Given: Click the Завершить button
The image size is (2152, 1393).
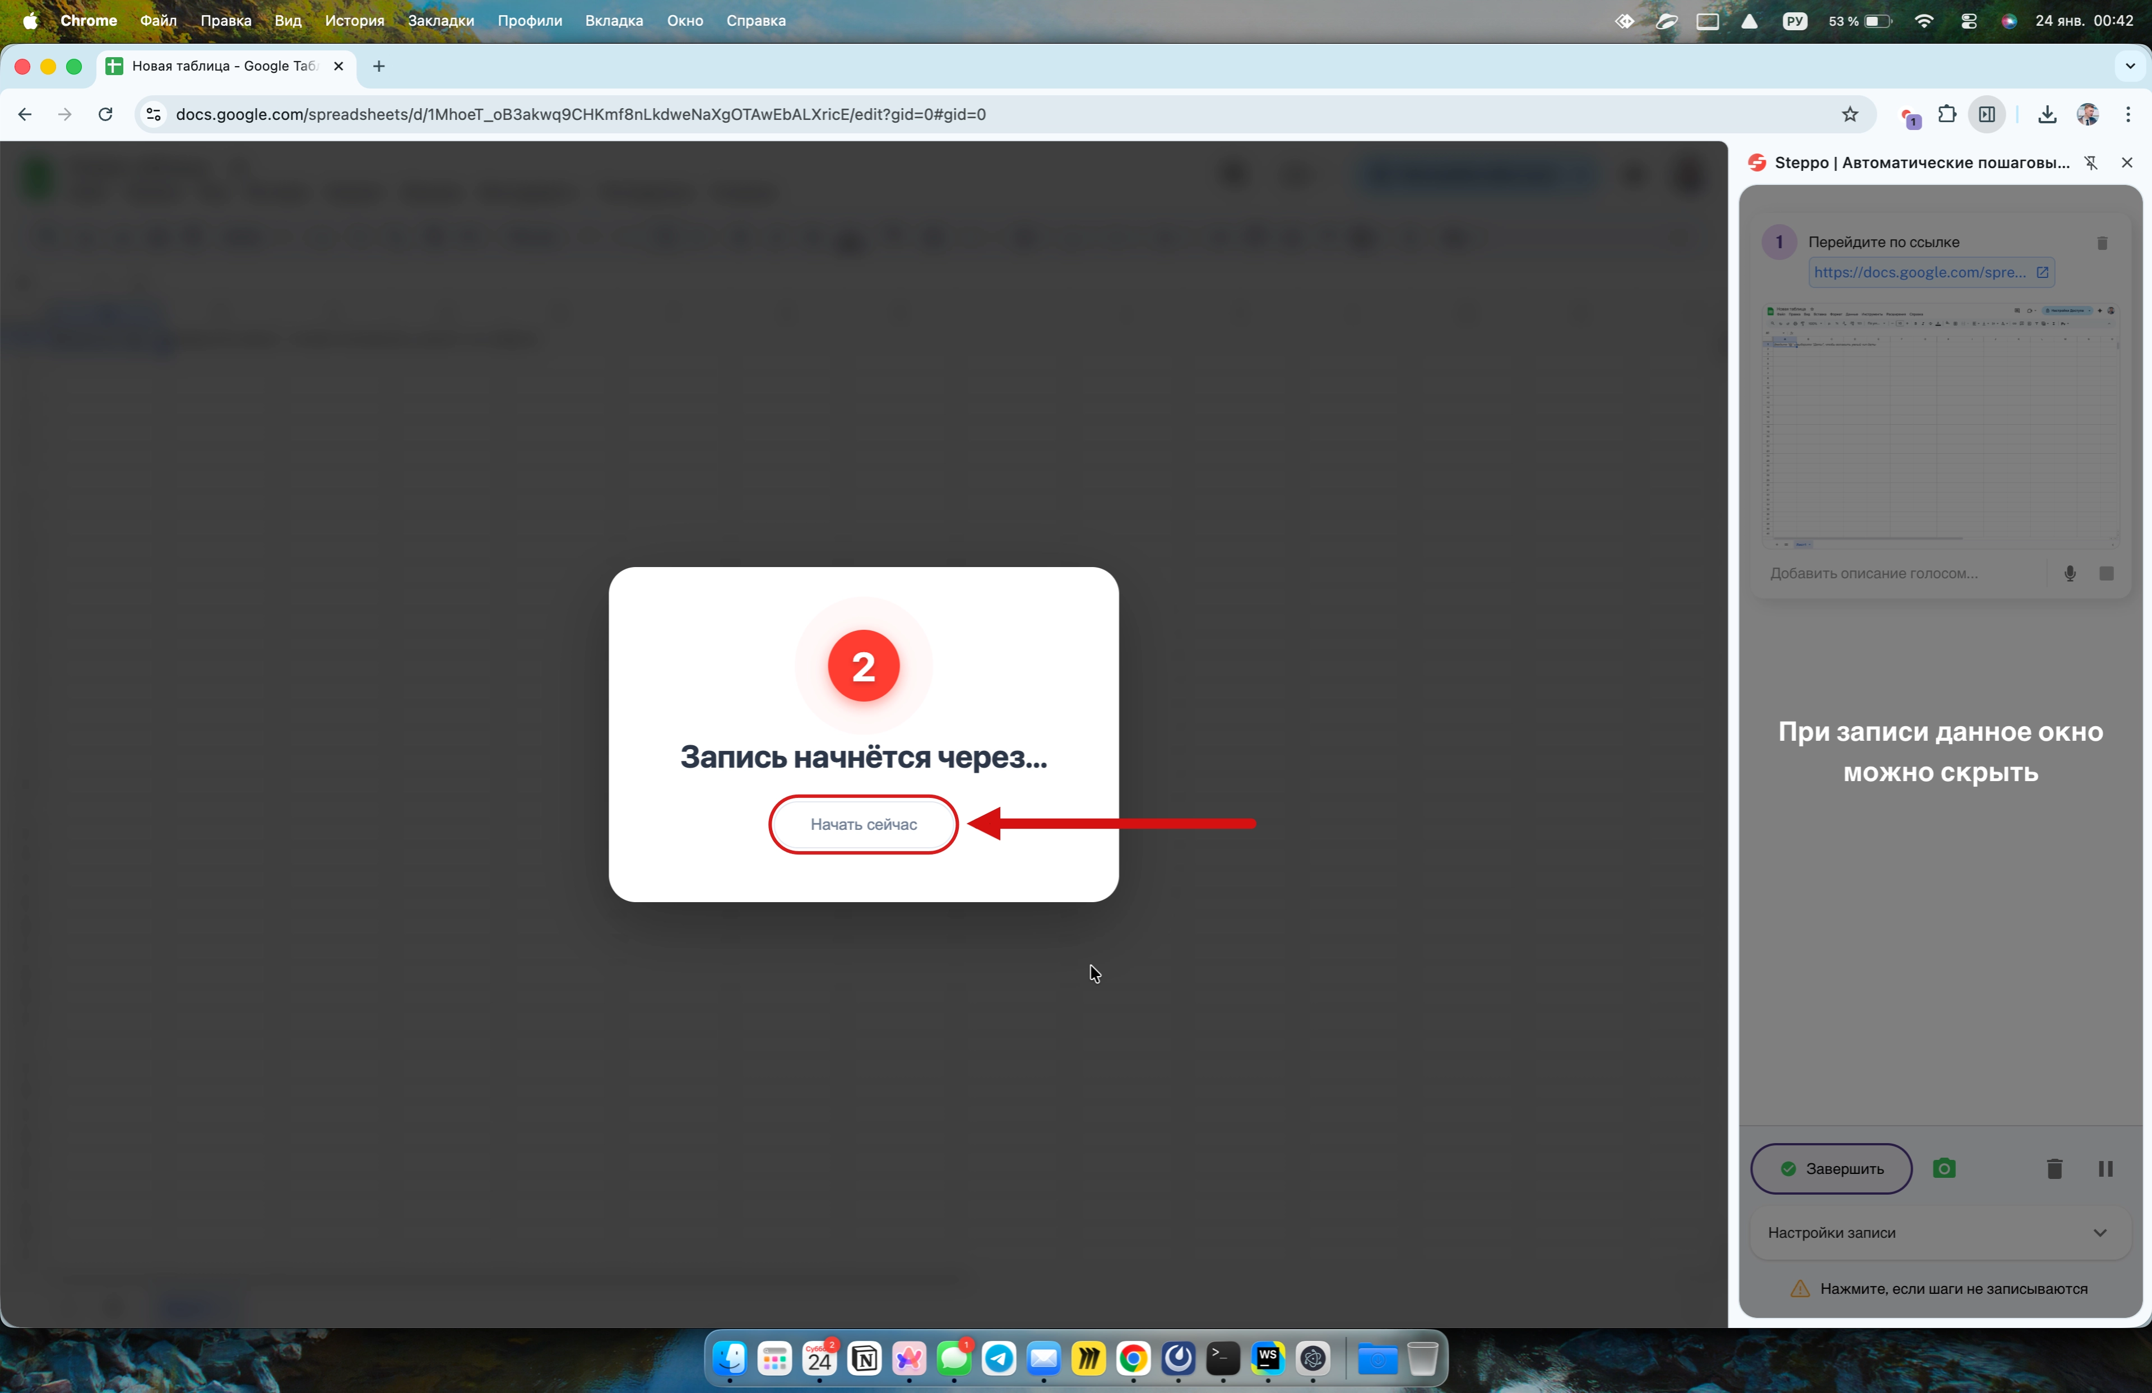Looking at the screenshot, I should 1831,1169.
